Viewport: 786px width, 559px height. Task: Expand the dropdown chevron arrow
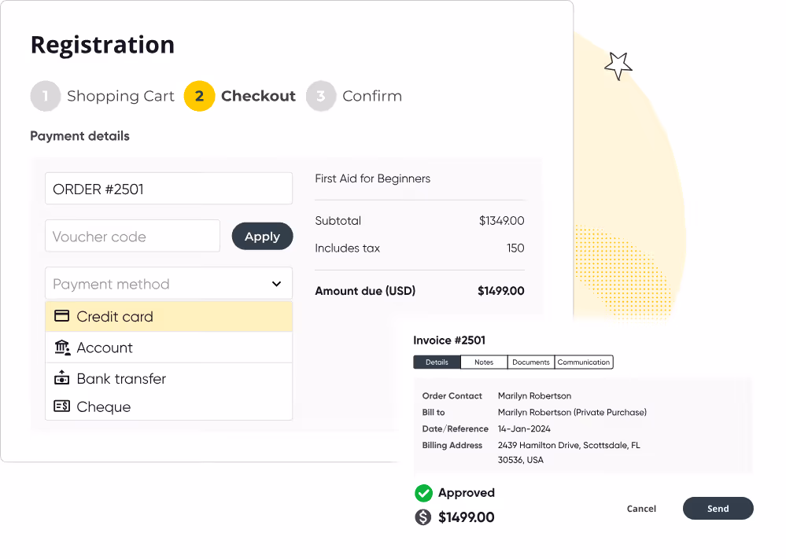click(276, 283)
